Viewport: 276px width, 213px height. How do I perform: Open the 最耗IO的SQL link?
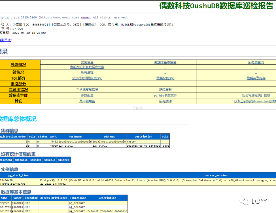pyautogui.click(x=165, y=78)
